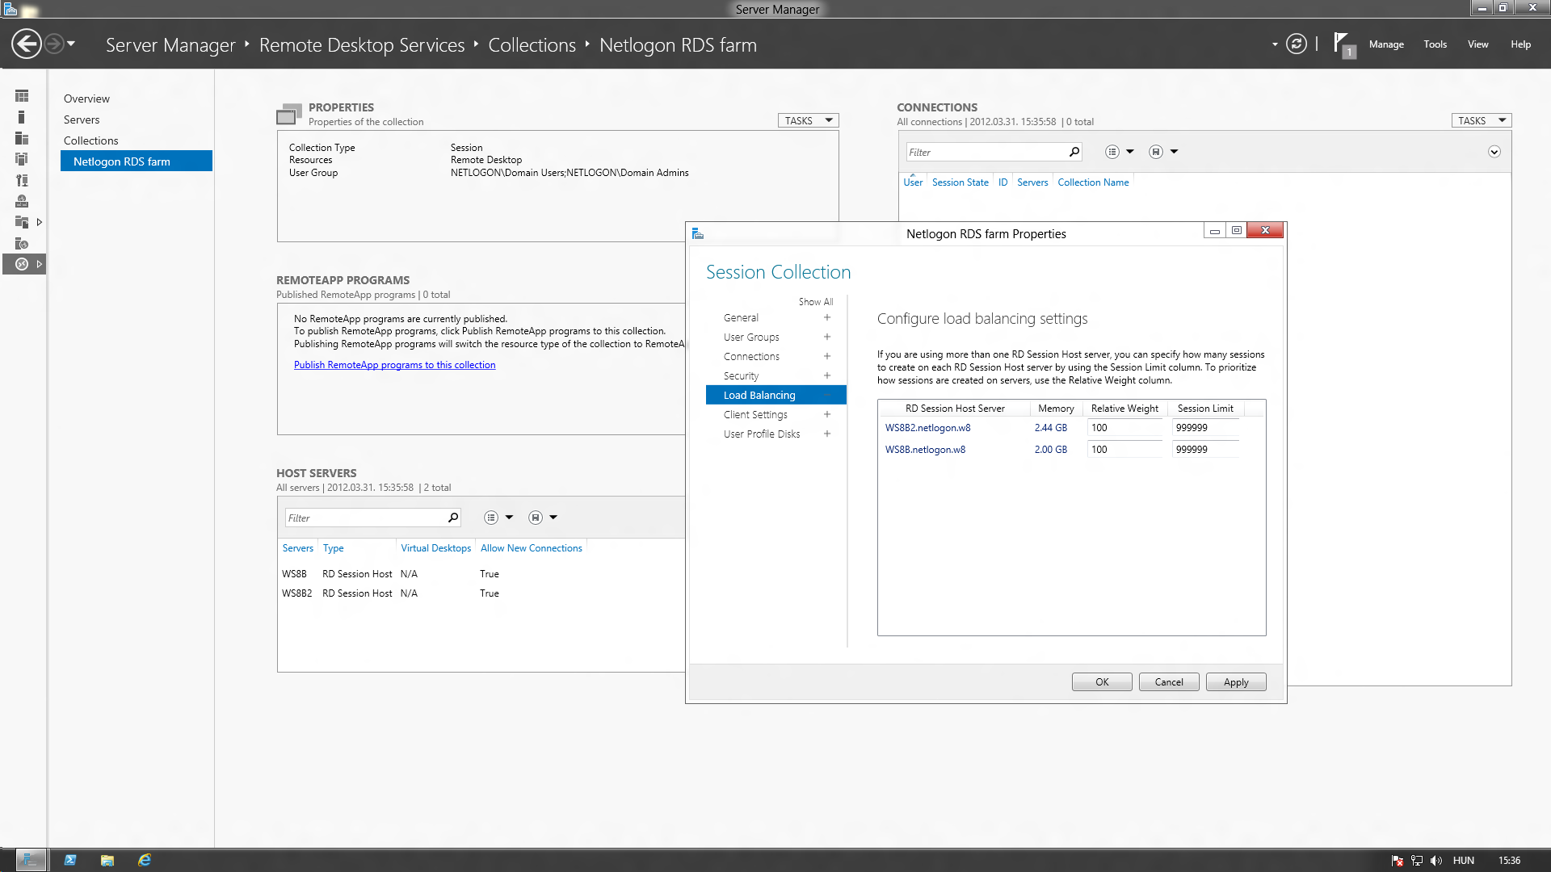Click save query icon in Connections toolbar
Screen dimensions: 1551x872
(x=1156, y=152)
